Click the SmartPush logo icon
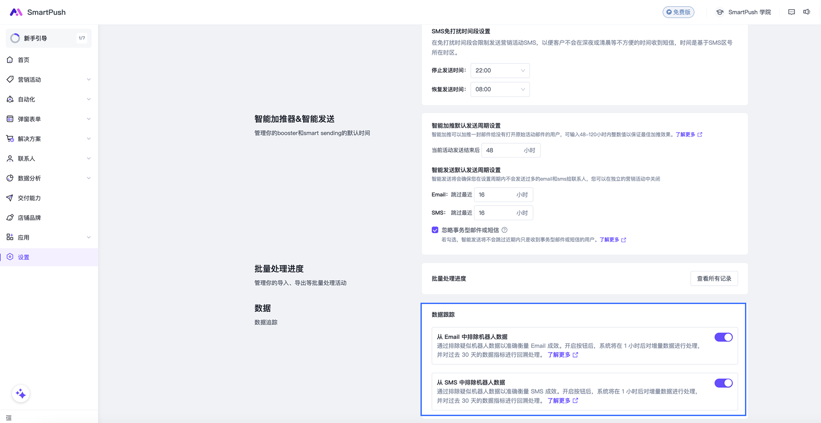This screenshot has width=821, height=423. pos(16,12)
